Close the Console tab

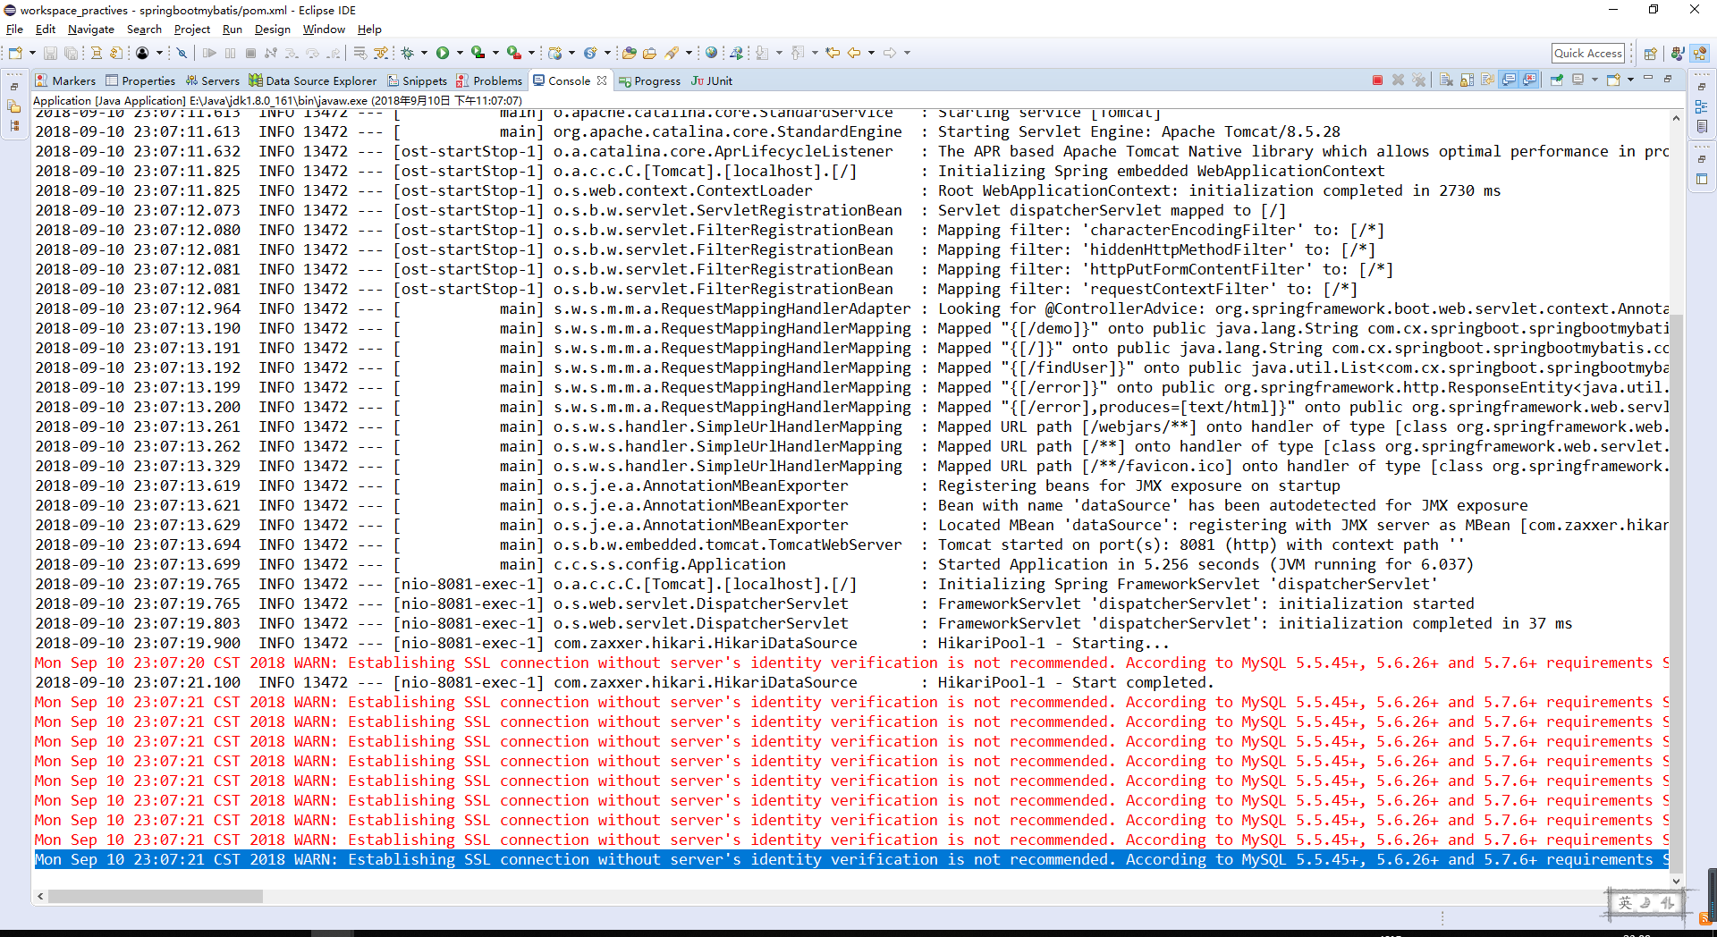pyautogui.click(x=602, y=80)
